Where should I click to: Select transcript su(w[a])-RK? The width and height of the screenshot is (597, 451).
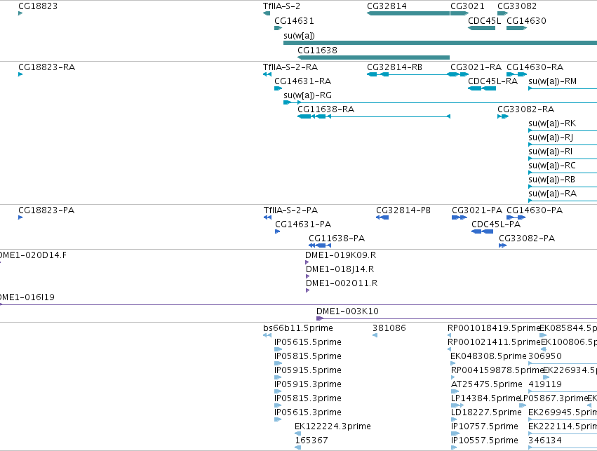point(552,123)
